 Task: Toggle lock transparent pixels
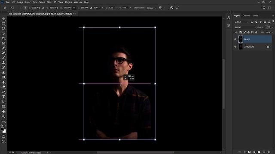click(x=241, y=33)
